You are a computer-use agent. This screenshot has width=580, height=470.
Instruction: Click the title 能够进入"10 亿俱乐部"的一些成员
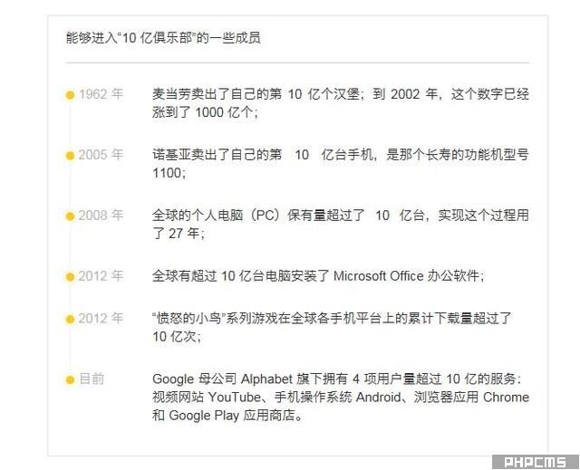tap(164, 38)
